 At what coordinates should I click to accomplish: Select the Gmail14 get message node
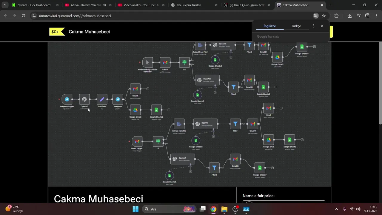tap(253, 124)
